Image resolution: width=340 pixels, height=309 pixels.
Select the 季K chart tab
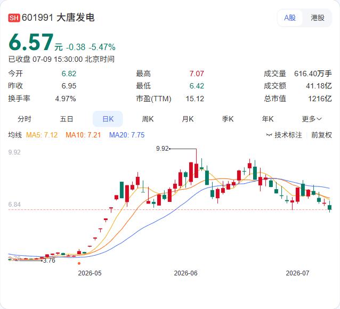pos(228,119)
